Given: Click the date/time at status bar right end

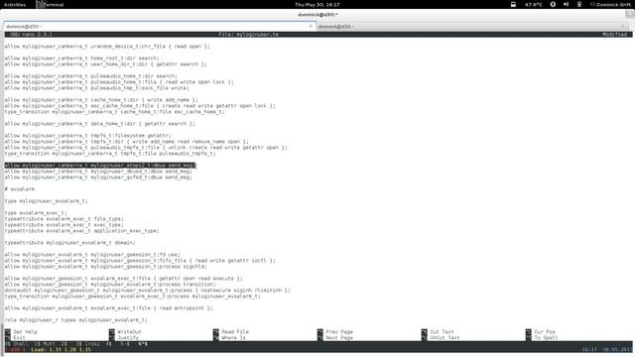Looking at the screenshot, I should [606, 350].
